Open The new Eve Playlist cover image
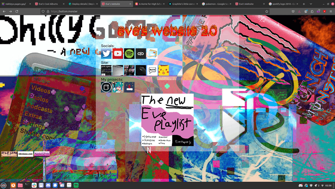This screenshot has width=335, height=189. pyautogui.click(x=167, y=120)
